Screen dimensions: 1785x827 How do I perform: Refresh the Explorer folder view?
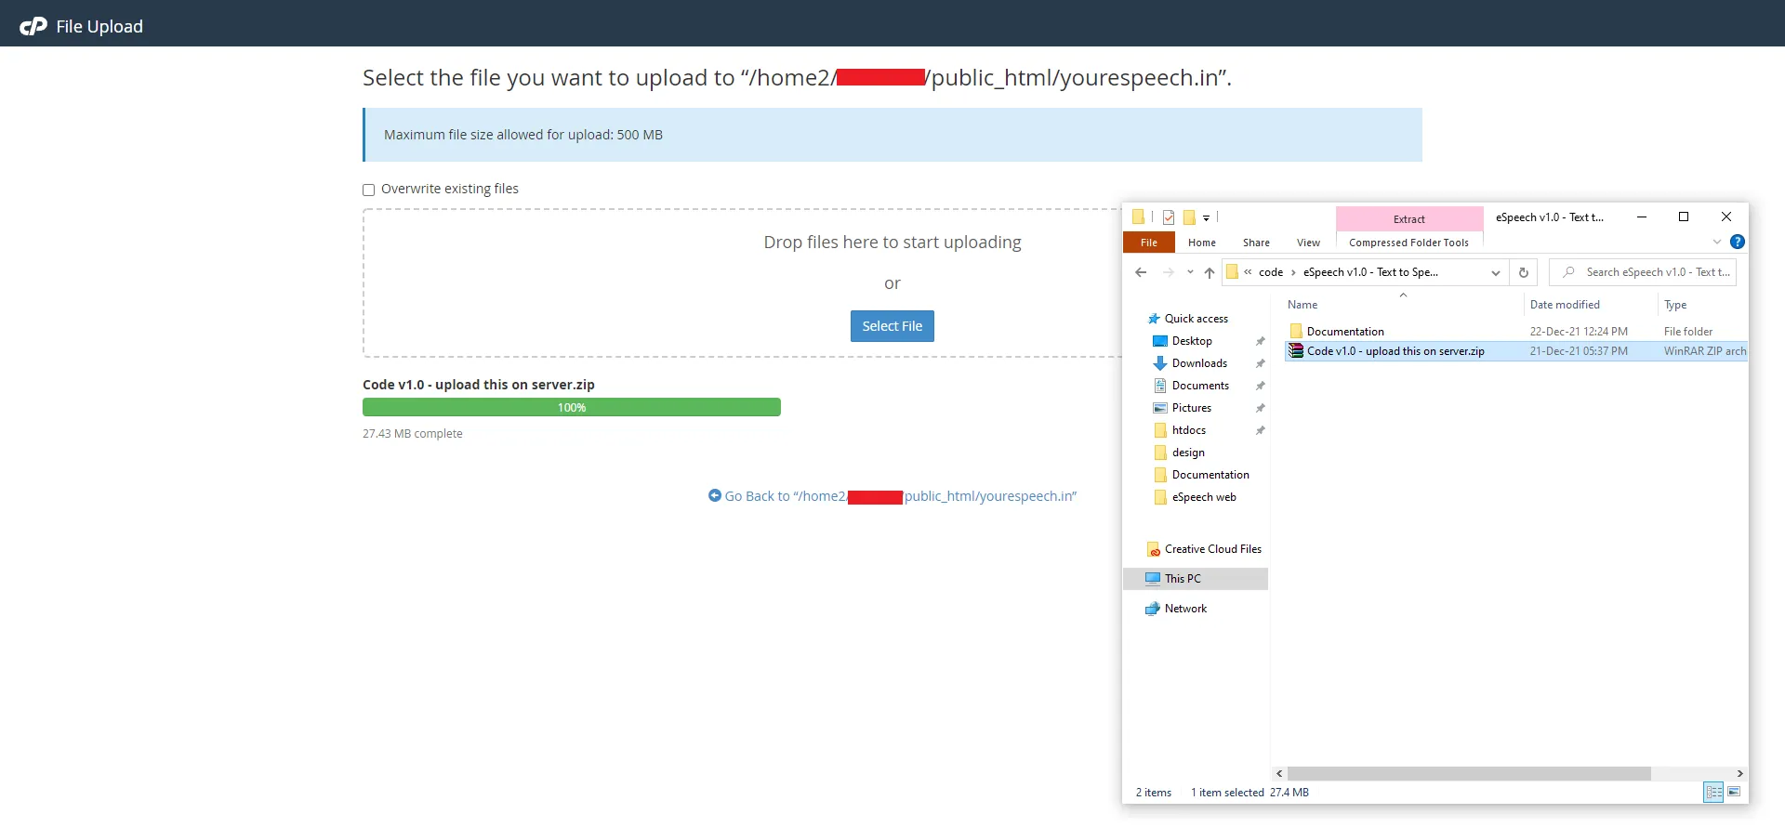tap(1523, 272)
